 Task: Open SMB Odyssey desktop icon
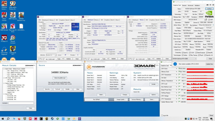click(13, 16)
